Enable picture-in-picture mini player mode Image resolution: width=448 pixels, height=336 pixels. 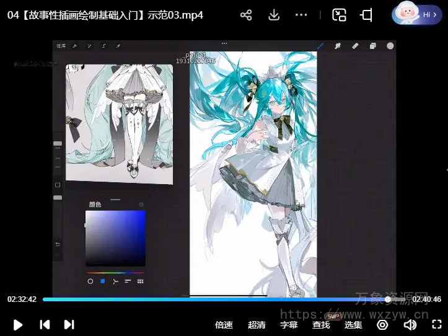click(x=339, y=15)
